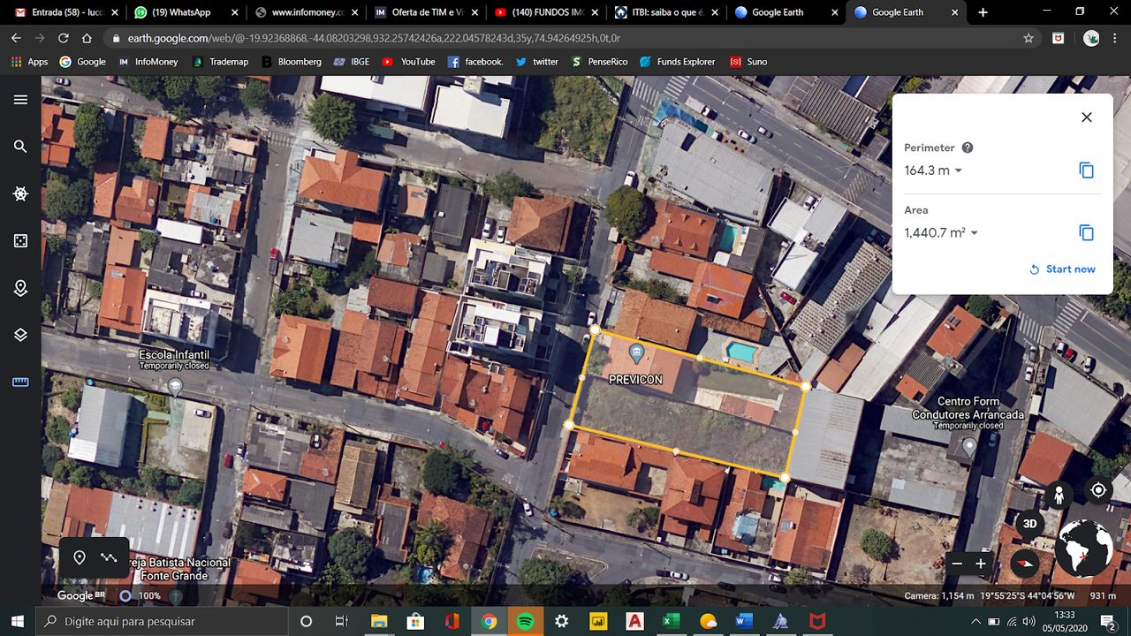Screen dimensions: 1131x636
Task: Open the Suno bookmark
Action: pyautogui.click(x=748, y=62)
